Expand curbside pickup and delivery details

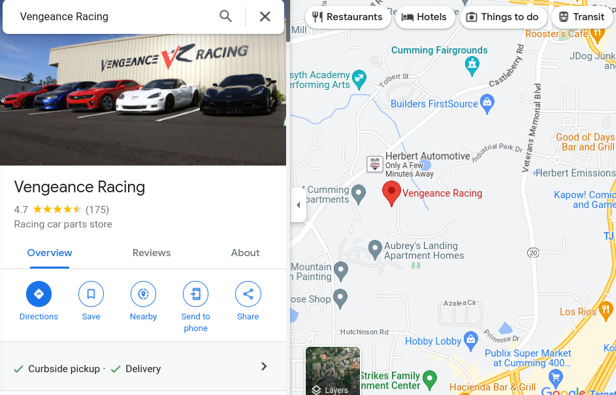[x=143, y=367]
